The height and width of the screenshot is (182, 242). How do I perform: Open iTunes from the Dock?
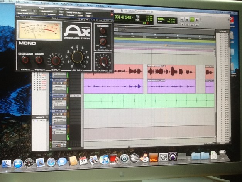[x=104, y=160]
